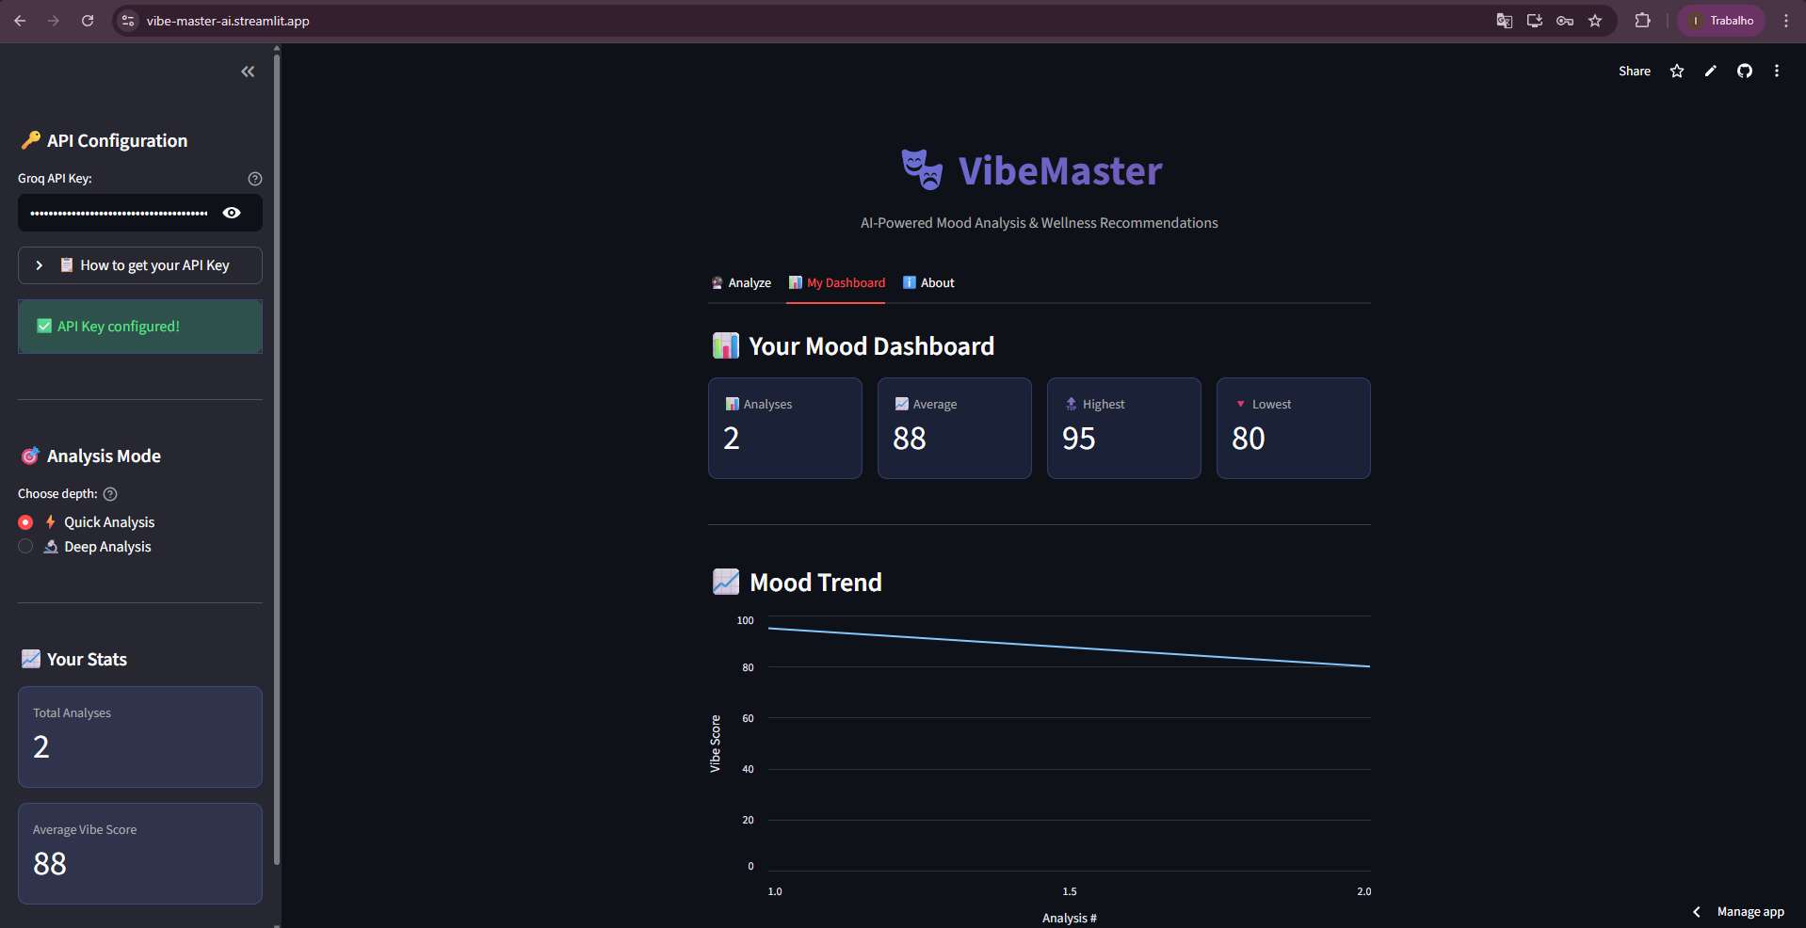Click the Average metric card
1806x928 pixels.
pos(955,428)
